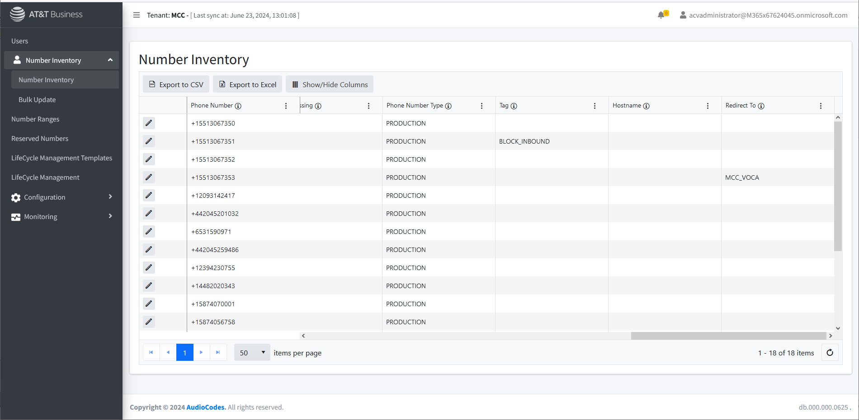859x420 pixels.
Task: Click info icon beside Hostname header
Action: [647, 106]
